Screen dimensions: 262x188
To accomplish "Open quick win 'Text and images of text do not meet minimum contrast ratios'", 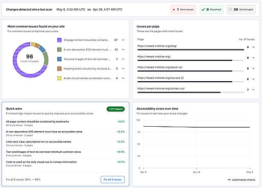I will (x=65, y=153).
